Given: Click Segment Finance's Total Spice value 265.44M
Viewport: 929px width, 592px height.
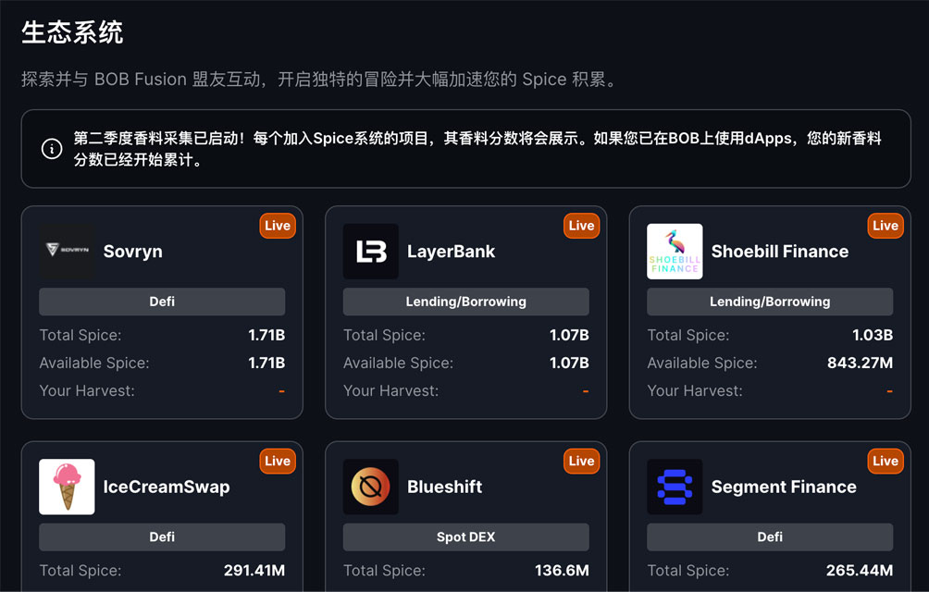Looking at the screenshot, I should [859, 571].
